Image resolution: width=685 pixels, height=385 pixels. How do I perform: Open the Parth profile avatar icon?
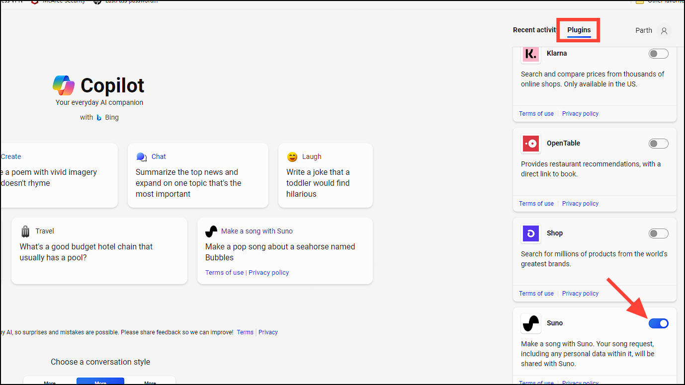pyautogui.click(x=664, y=31)
